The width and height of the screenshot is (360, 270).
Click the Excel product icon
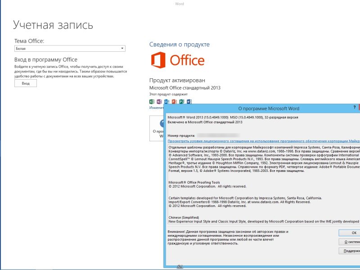(152, 102)
